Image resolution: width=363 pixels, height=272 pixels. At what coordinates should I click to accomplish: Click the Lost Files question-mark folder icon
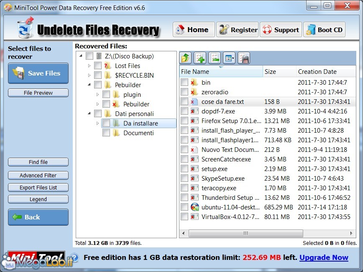coord(107,66)
